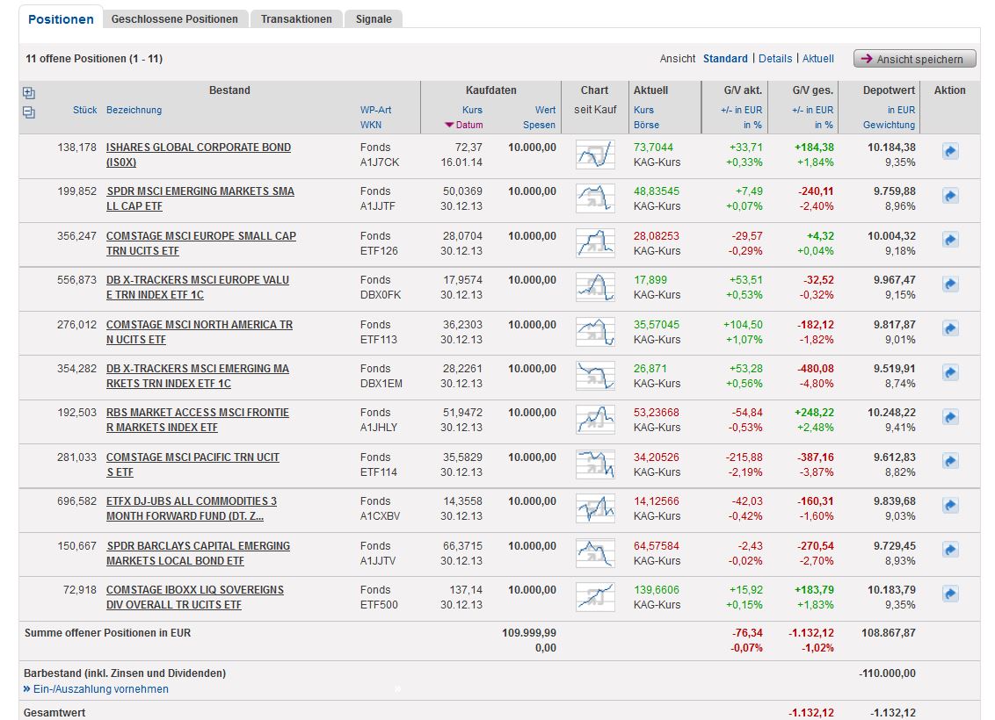Image resolution: width=995 pixels, height=720 pixels.
Task: Open action icon for RBS Market Access Frontier
Action: pos(950,417)
